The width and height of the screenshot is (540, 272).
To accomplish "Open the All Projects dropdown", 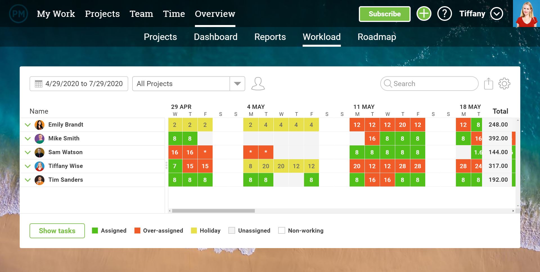I will pos(237,84).
